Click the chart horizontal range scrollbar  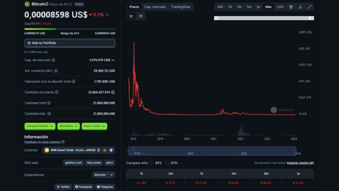click(x=264, y=18)
